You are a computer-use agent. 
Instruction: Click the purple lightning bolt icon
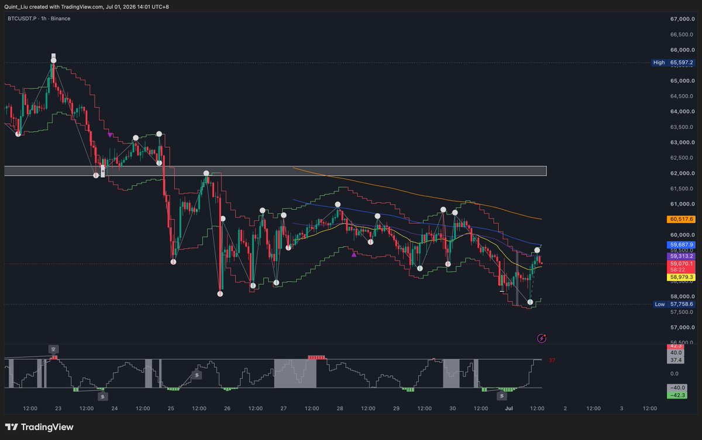pyautogui.click(x=542, y=338)
